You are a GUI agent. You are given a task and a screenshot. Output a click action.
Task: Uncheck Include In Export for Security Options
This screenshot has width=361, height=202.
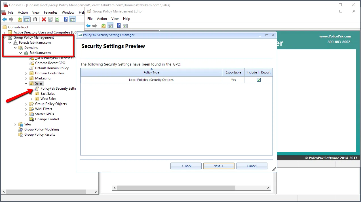[x=259, y=80]
